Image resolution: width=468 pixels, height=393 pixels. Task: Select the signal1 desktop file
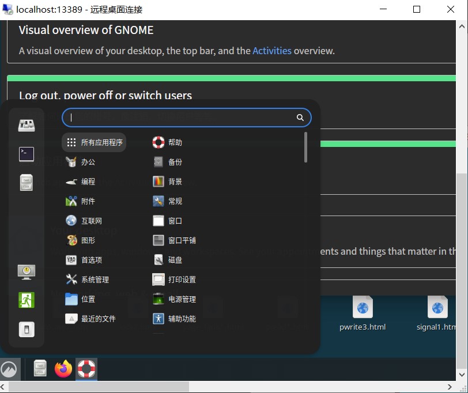[x=436, y=313]
